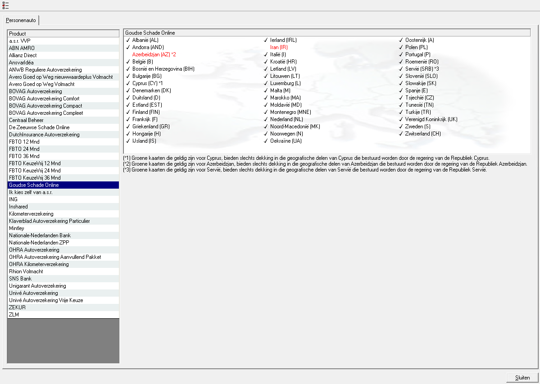Select the ZLM product row
The height and width of the screenshot is (384, 540).
(x=63, y=315)
